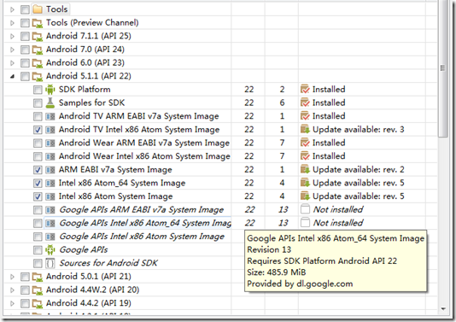Uncheck the ARM EABI v7a System Image checkbox

click(38, 170)
